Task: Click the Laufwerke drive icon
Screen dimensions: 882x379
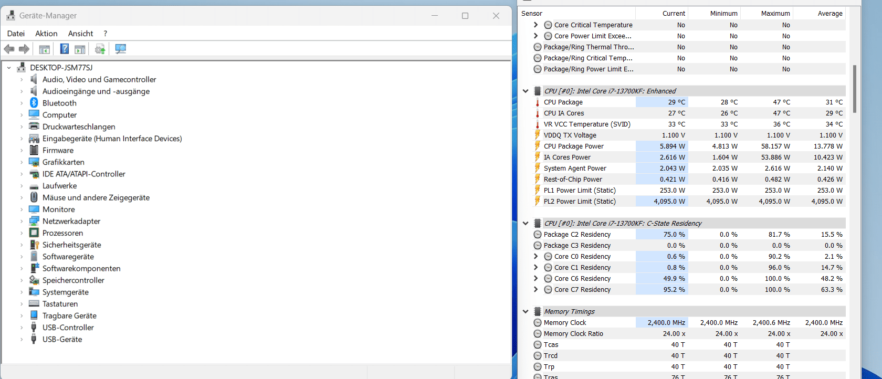Action: [34, 186]
